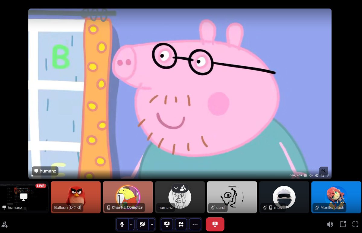Pause the streamed video
The image size is (362, 233).
tap(32, 175)
